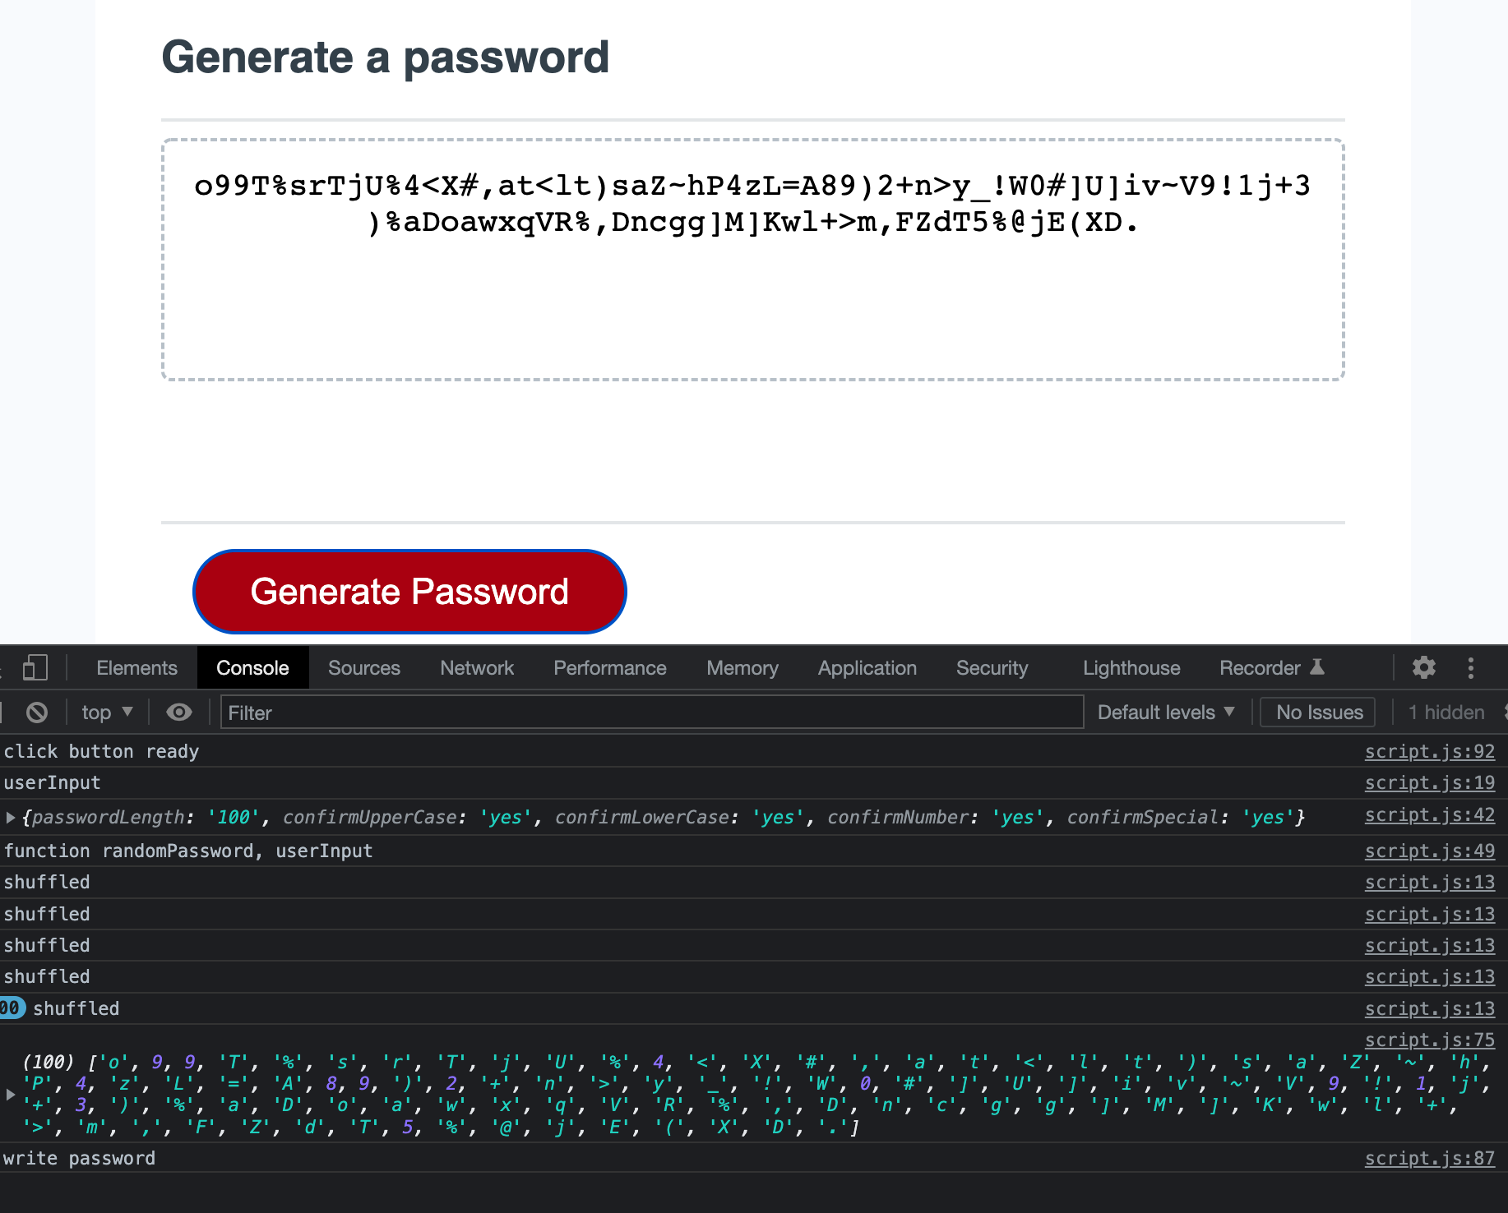Open script.js:87 next to write password
1508x1213 pixels.
click(x=1429, y=1158)
